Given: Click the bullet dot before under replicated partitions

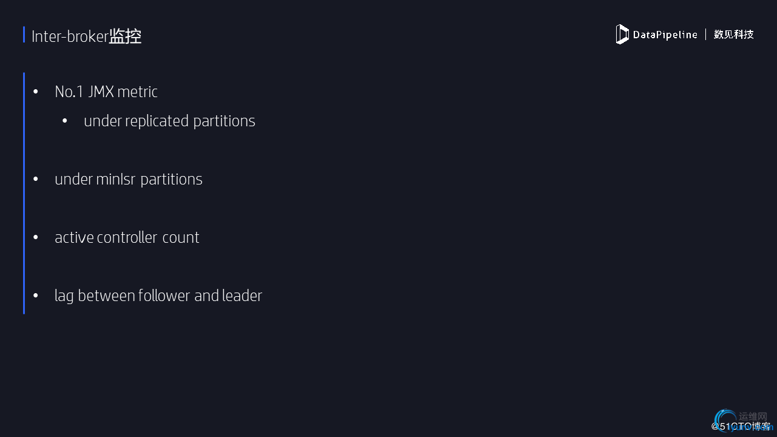Looking at the screenshot, I should 65,121.
